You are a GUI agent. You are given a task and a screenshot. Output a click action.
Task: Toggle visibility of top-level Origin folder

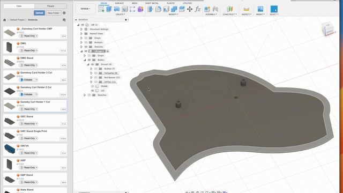click(x=86, y=38)
